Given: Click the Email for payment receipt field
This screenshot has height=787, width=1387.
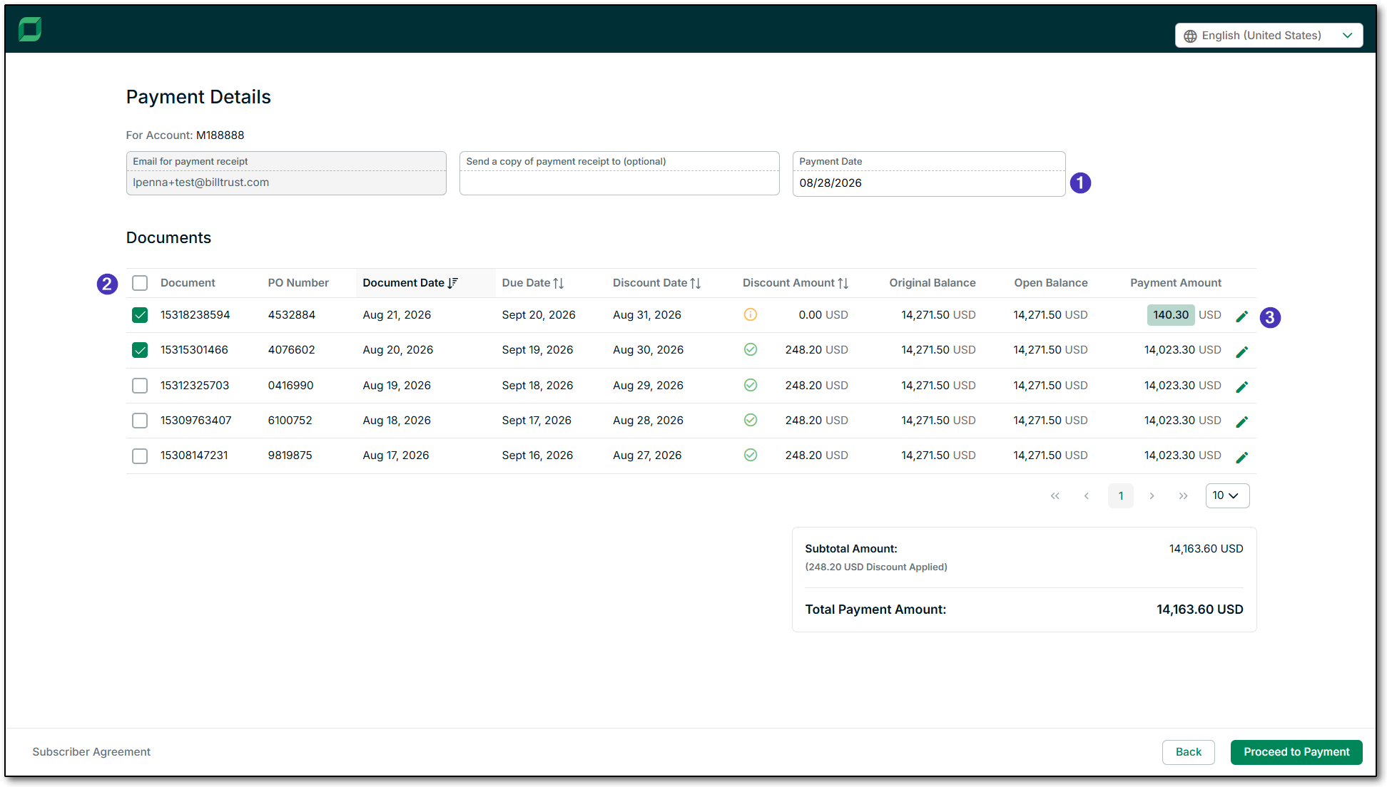Looking at the screenshot, I should click(x=286, y=173).
